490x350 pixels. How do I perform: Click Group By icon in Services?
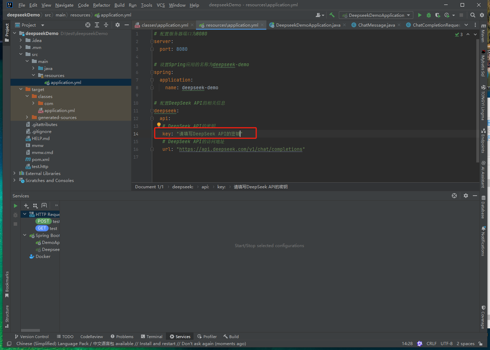(x=35, y=206)
